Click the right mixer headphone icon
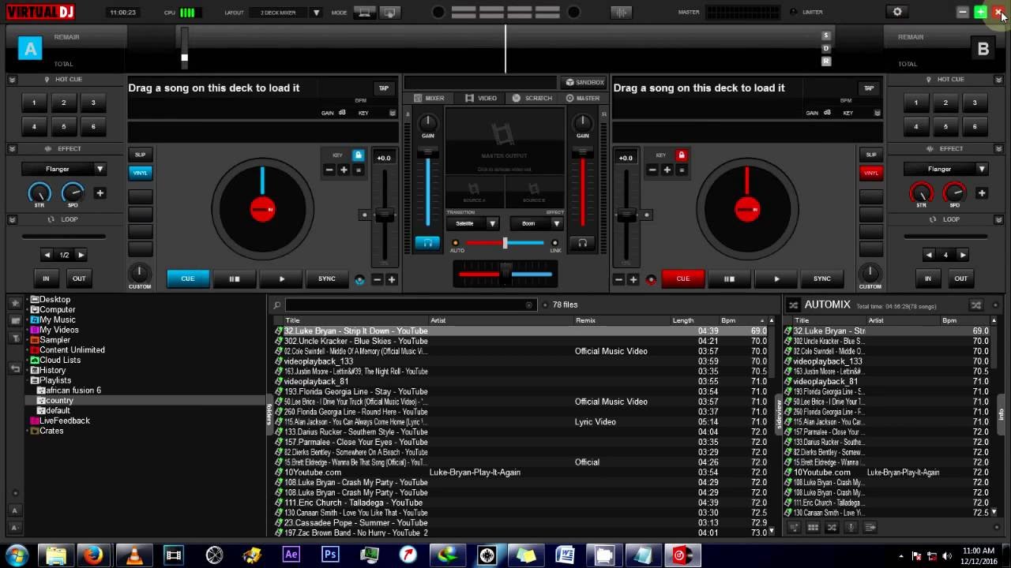Viewport: 1011px width, 568px height. point(582,243)
